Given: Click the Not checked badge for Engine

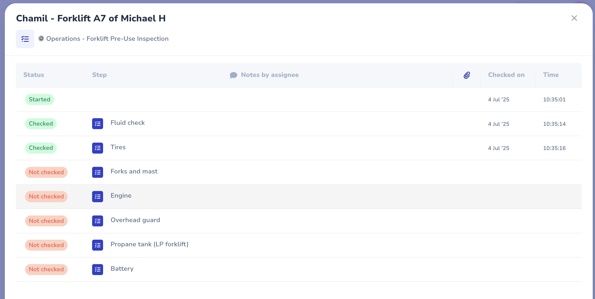Looking at the screenshot, I should point(46,197).
